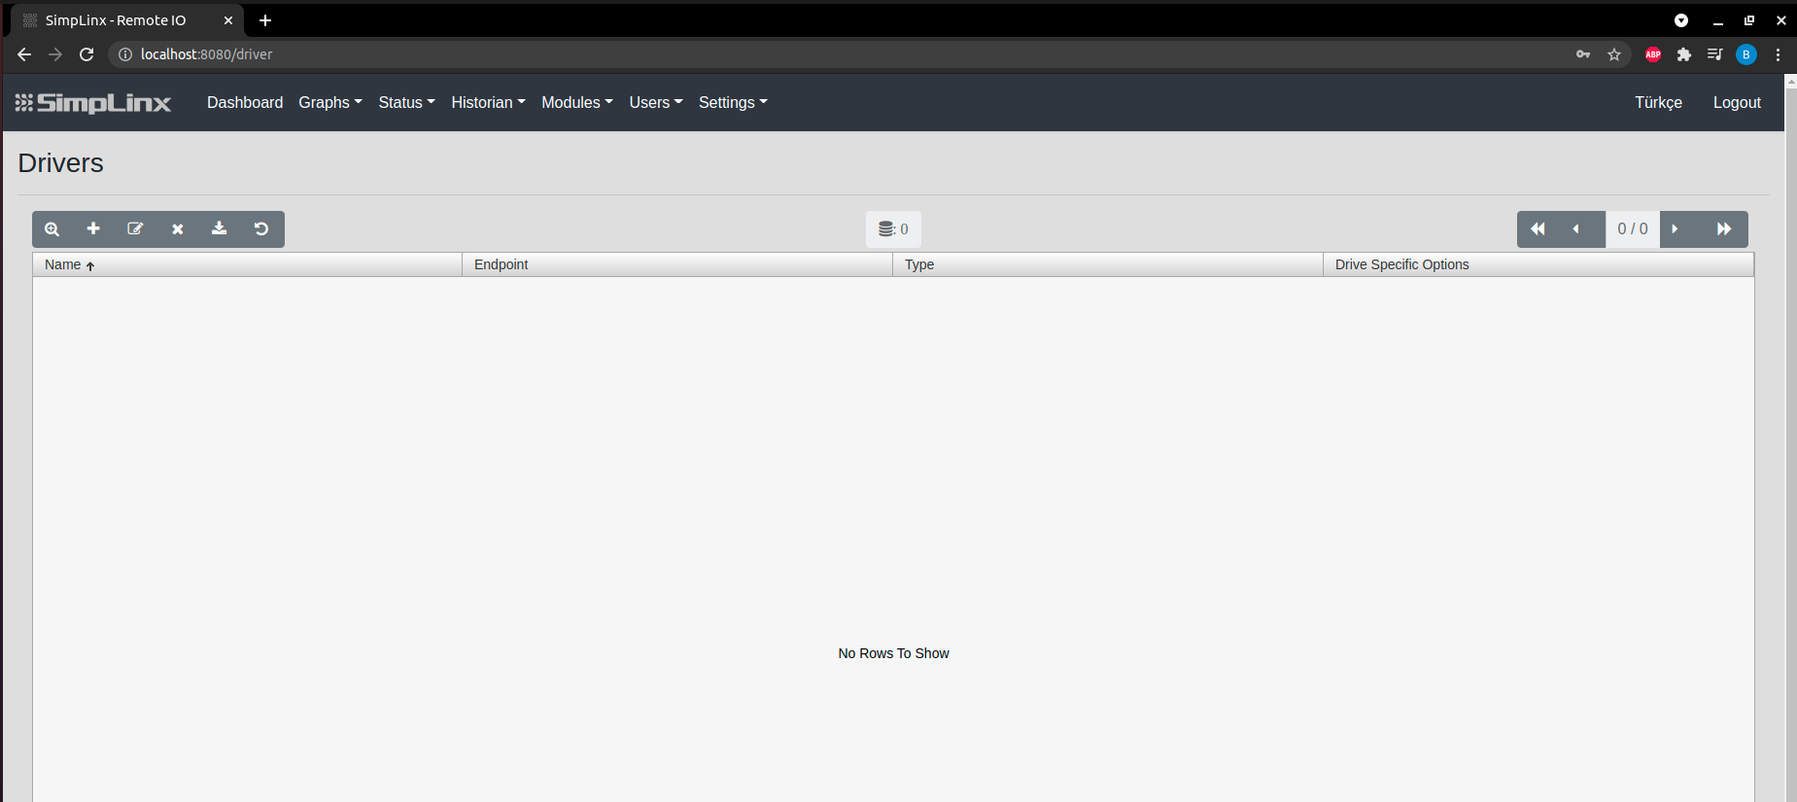This screenshot has width=1797, height=802.
Task: Open the tab search dropdown in title bar
Action: tap(1681, 20)
